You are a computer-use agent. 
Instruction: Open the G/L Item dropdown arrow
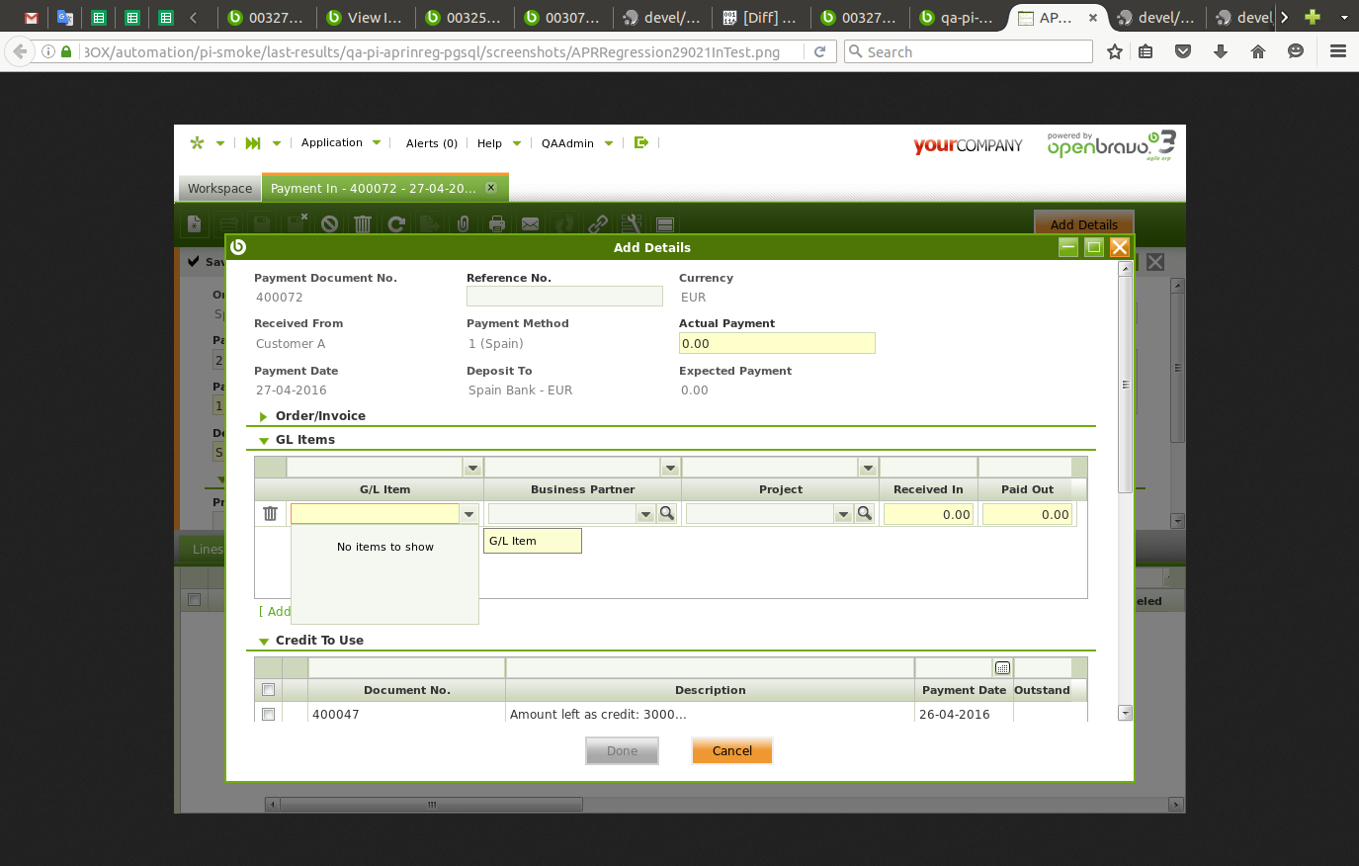(x=468, y=514)
